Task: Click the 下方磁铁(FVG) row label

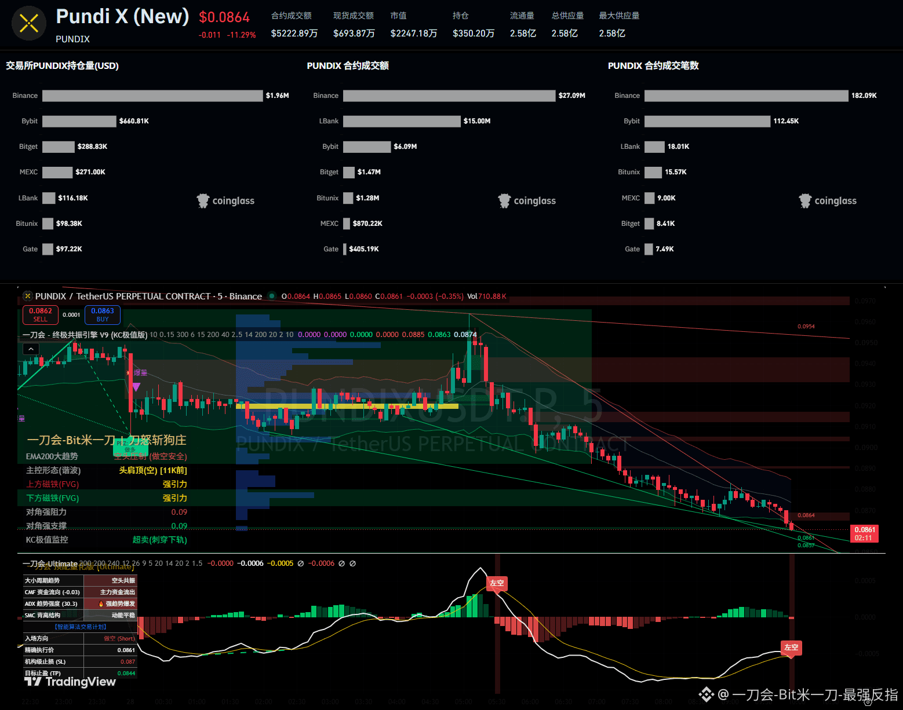Action: click(52, 498)
